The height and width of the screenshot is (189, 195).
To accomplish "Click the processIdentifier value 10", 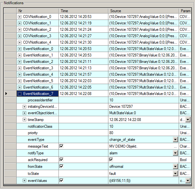I will click(x=144, y=100).
